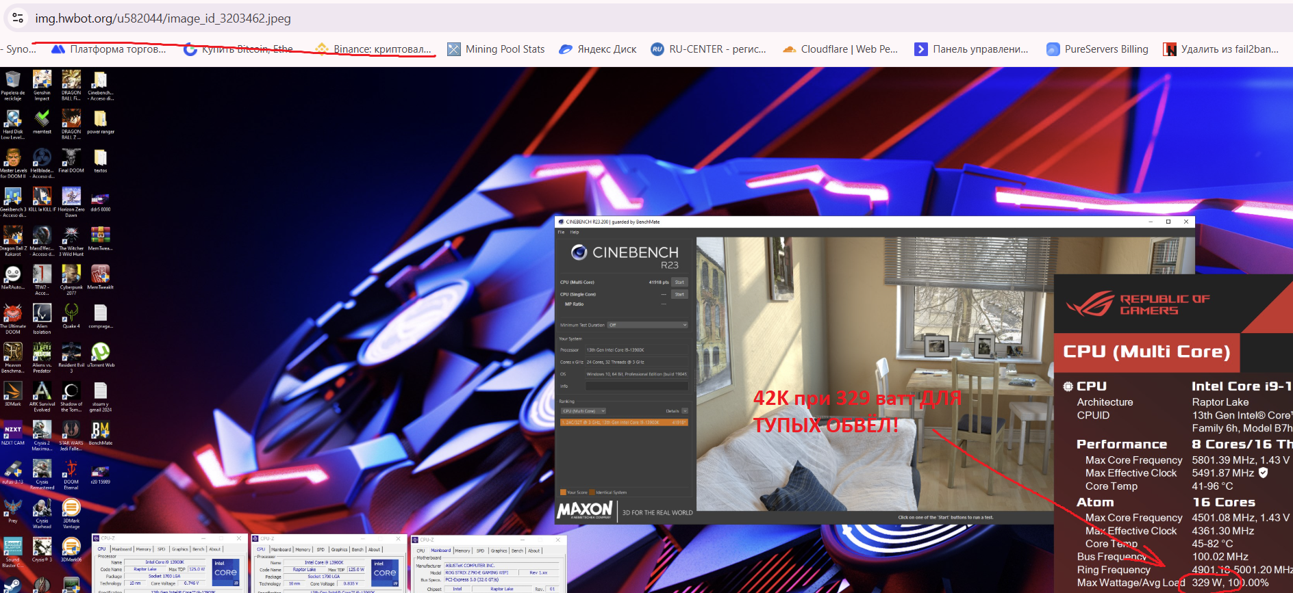The width and height of the screenshot is (1293, 593).
Task: Start the CPU (Single Core) test
Action: [x=679, y=294]
